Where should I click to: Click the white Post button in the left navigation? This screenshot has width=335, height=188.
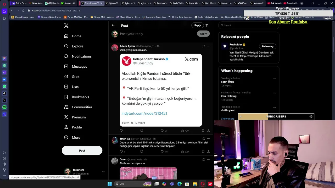tap(82, 150)
